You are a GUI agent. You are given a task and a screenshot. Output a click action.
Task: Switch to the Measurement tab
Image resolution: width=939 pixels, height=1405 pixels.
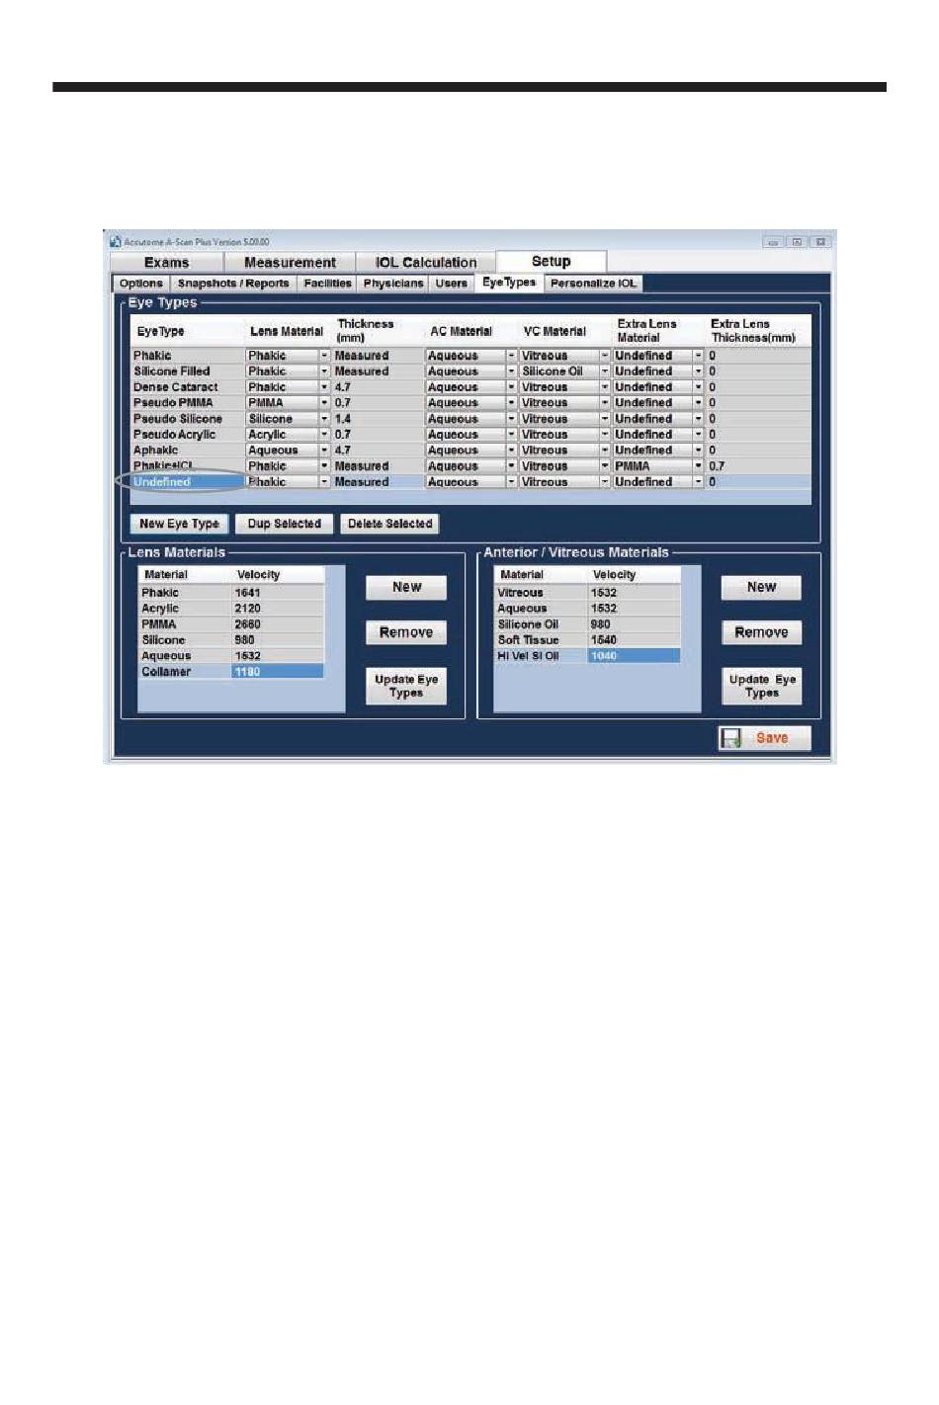click(290, 262)
